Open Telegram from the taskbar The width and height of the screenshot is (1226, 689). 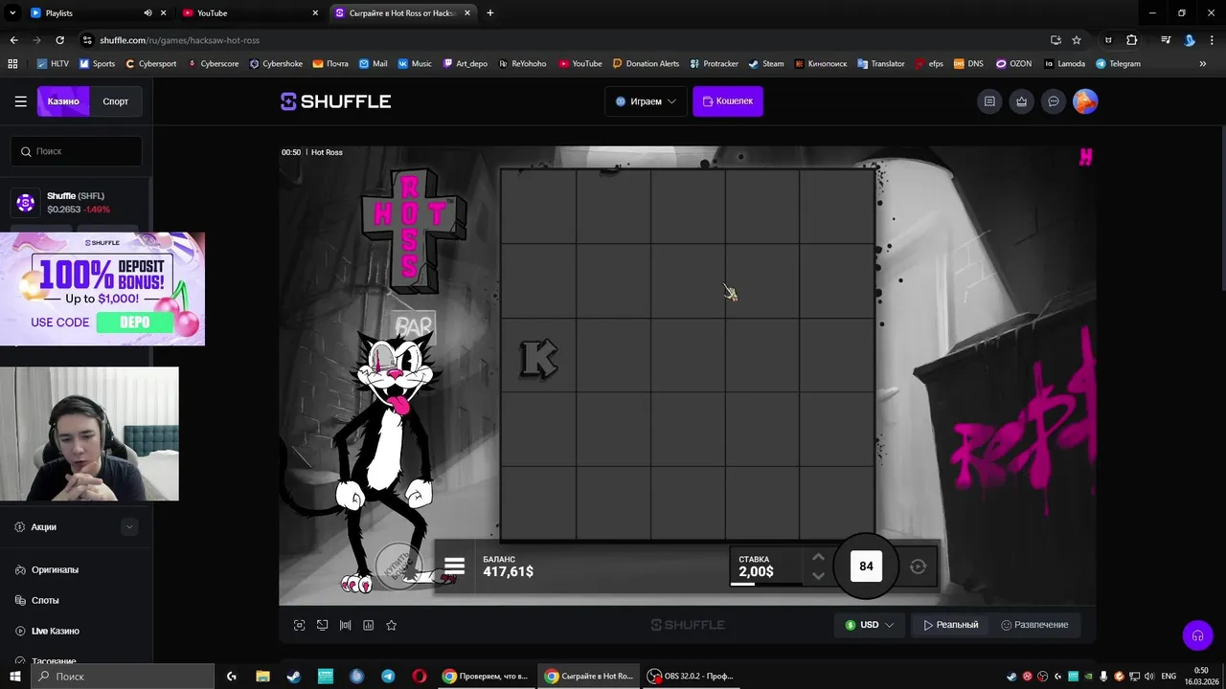click(x=388, y=677)
